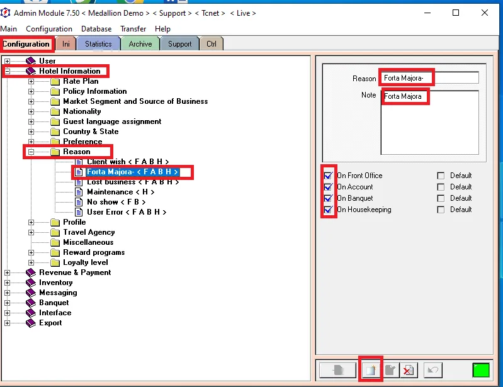The image size is (503, 387).
Task: Click the grayed Edit record button
Action: click(x=390, y=371)
